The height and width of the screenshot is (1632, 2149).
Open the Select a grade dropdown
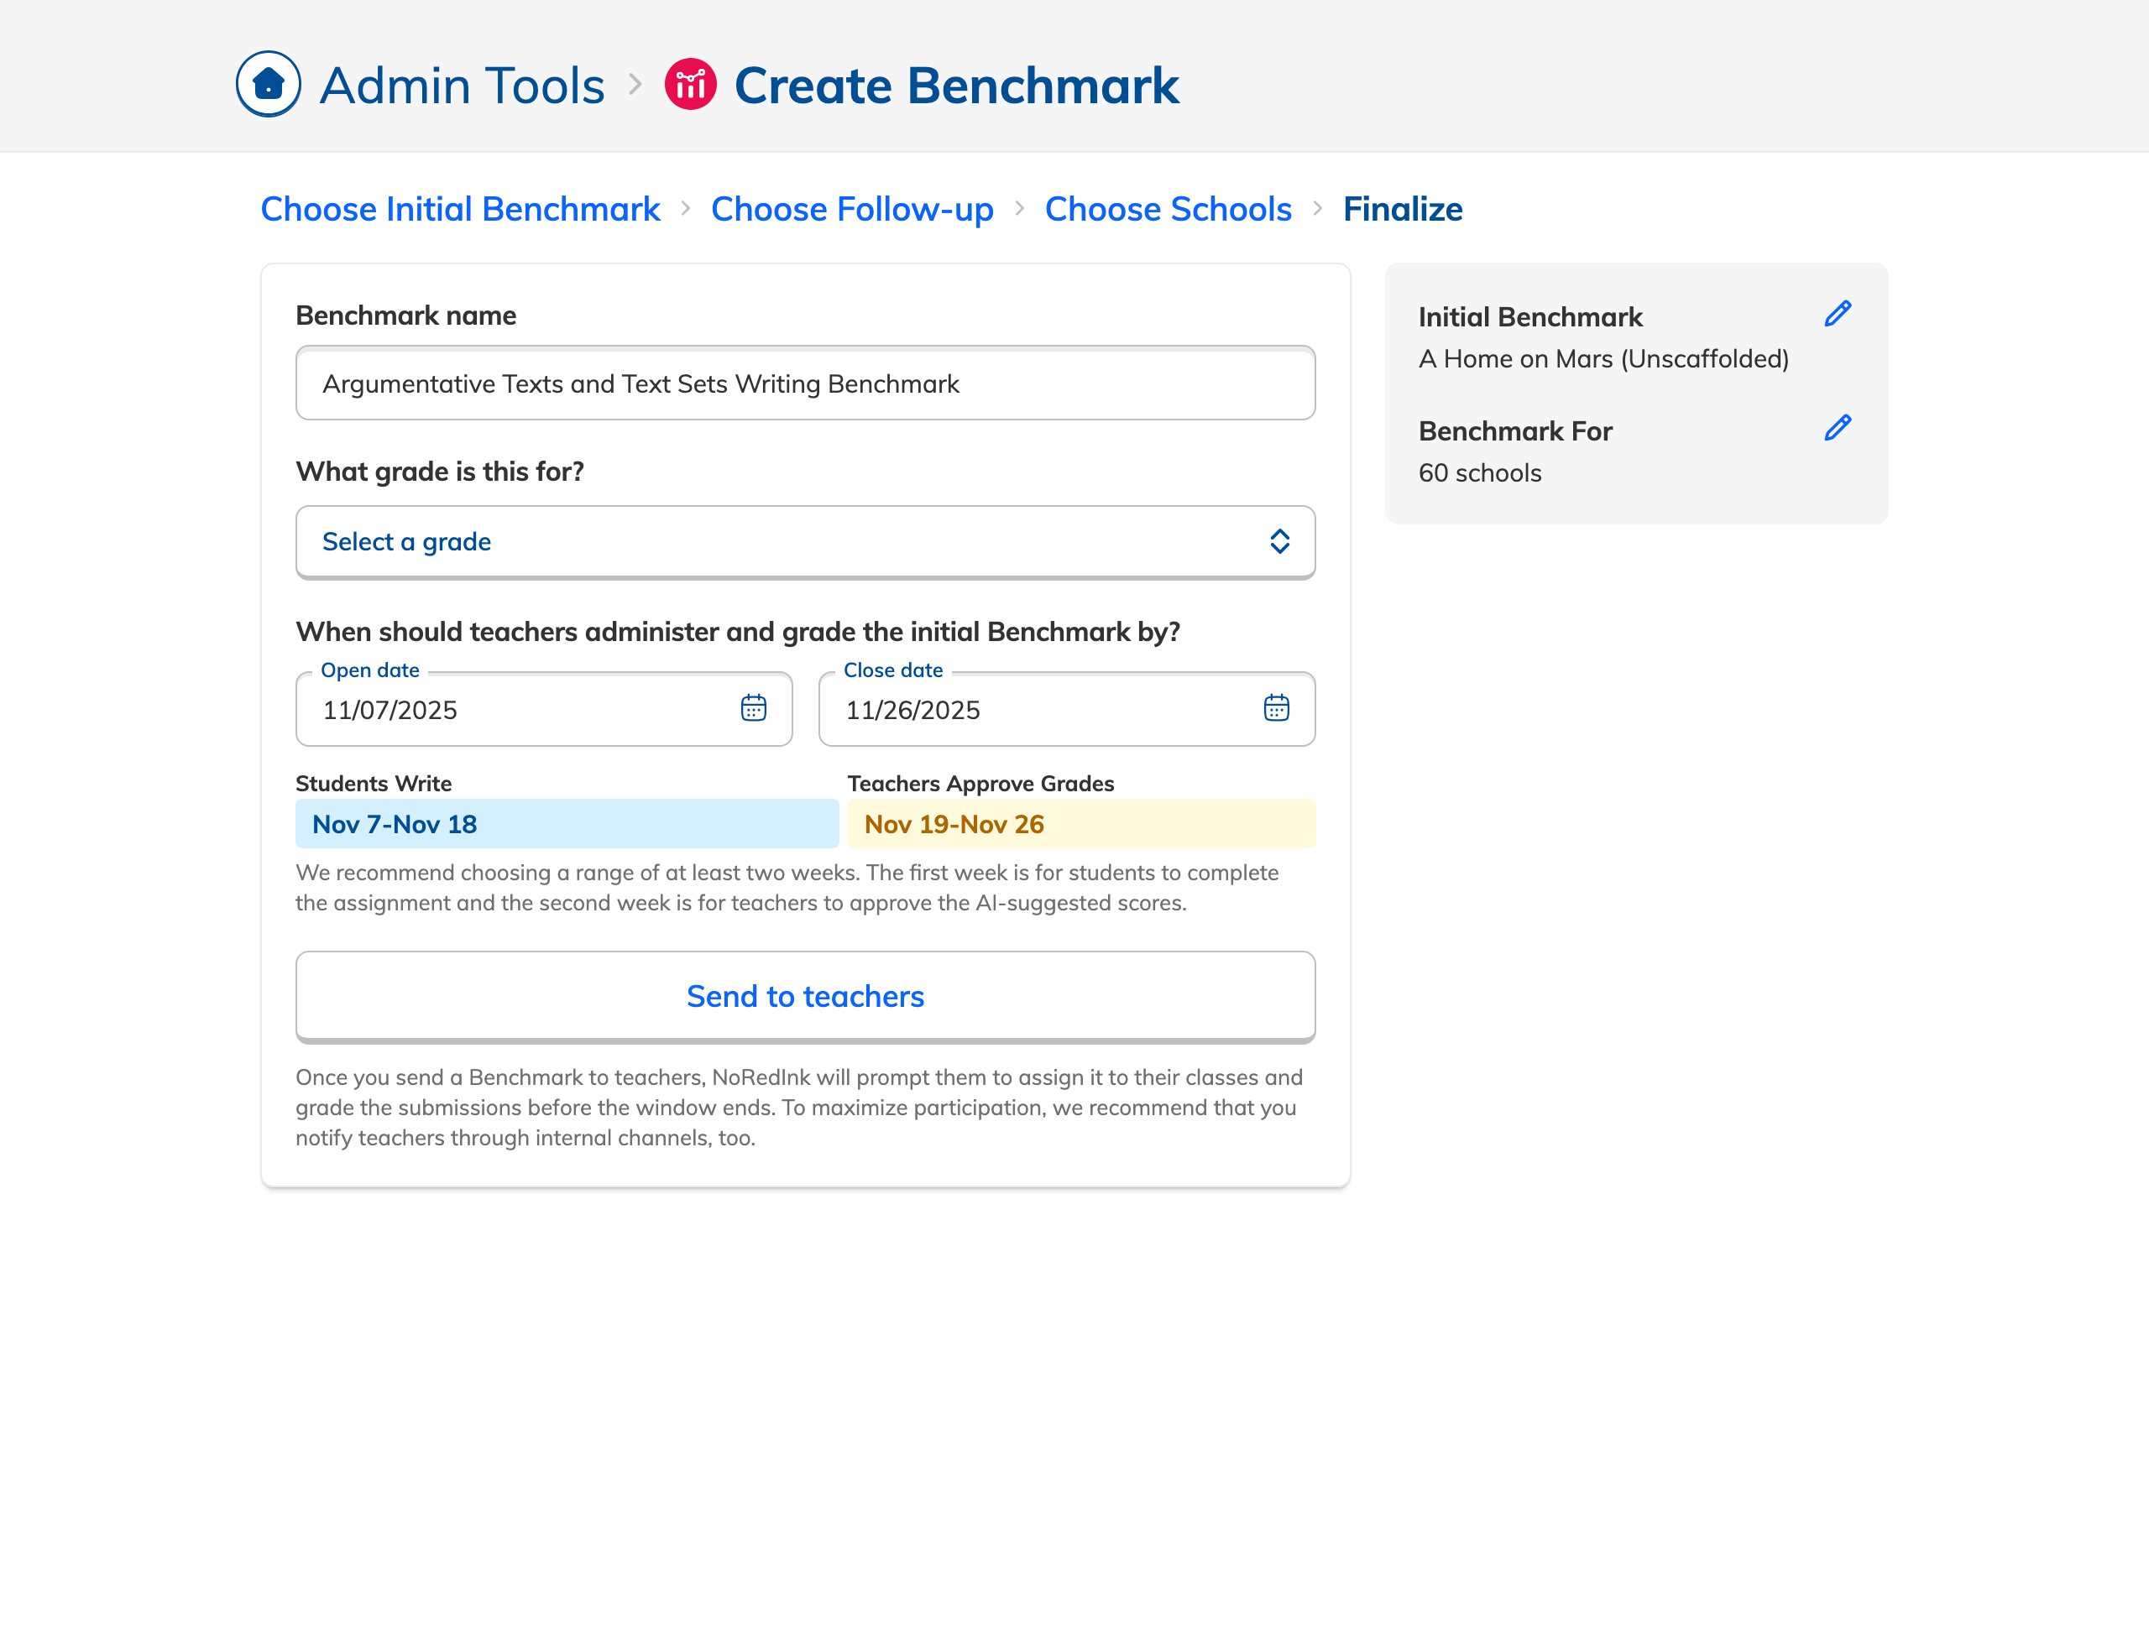tap(777, 541)
